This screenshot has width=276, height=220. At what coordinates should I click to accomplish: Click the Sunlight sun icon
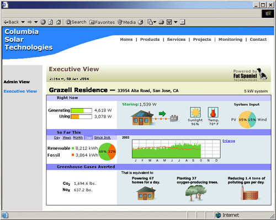(x=195, y=112)
